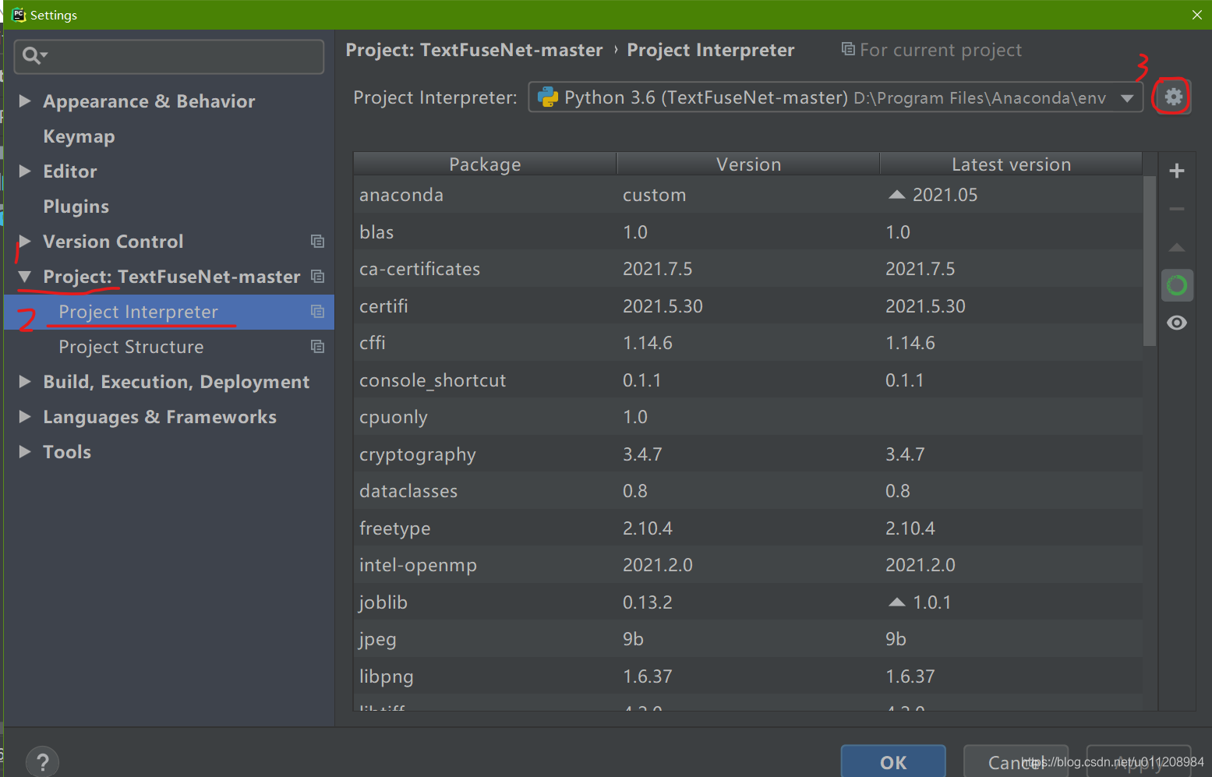Image resolution: width=1212 pixels, height=777 pixels.
Task: Click the Python logo in interpreter dropdown
Action: [x=548, y=97]
